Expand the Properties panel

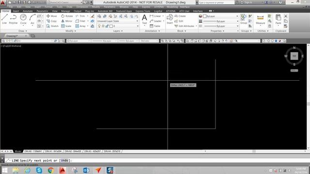217,31
